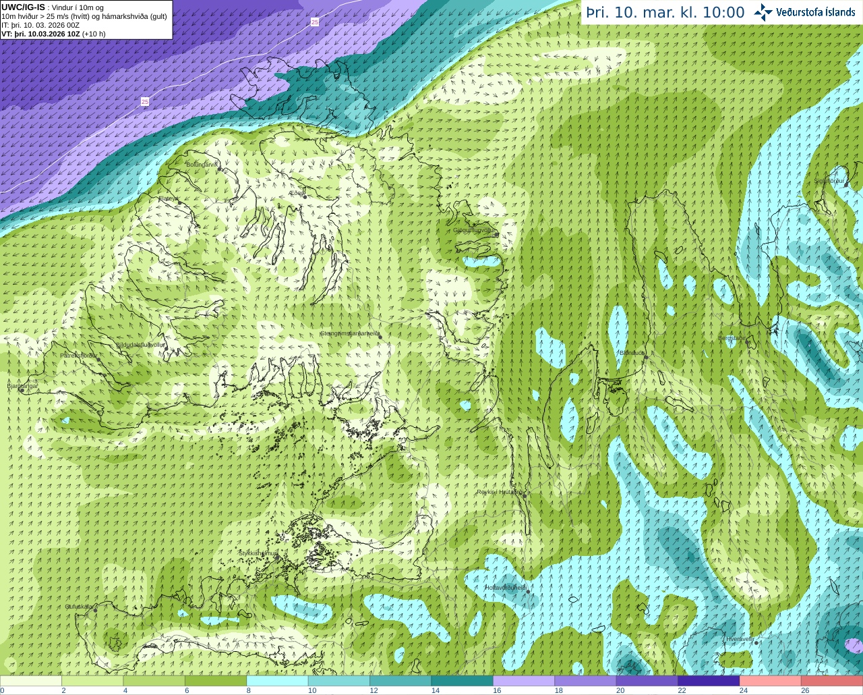Click the Holtavörðuheiði station dot
This screenshot has height=695, width=863.
click(x=527, y=592)
